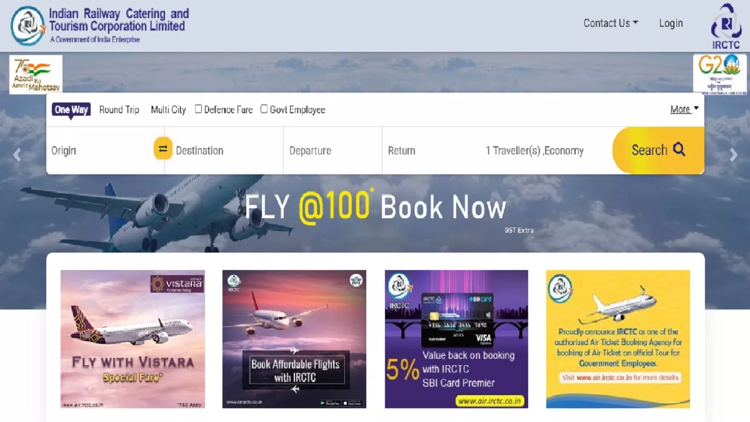This screenshot has height=422, width=750.
Task: Open the Fly with Vistara offer thumbnail
Action: pos(132,339)
